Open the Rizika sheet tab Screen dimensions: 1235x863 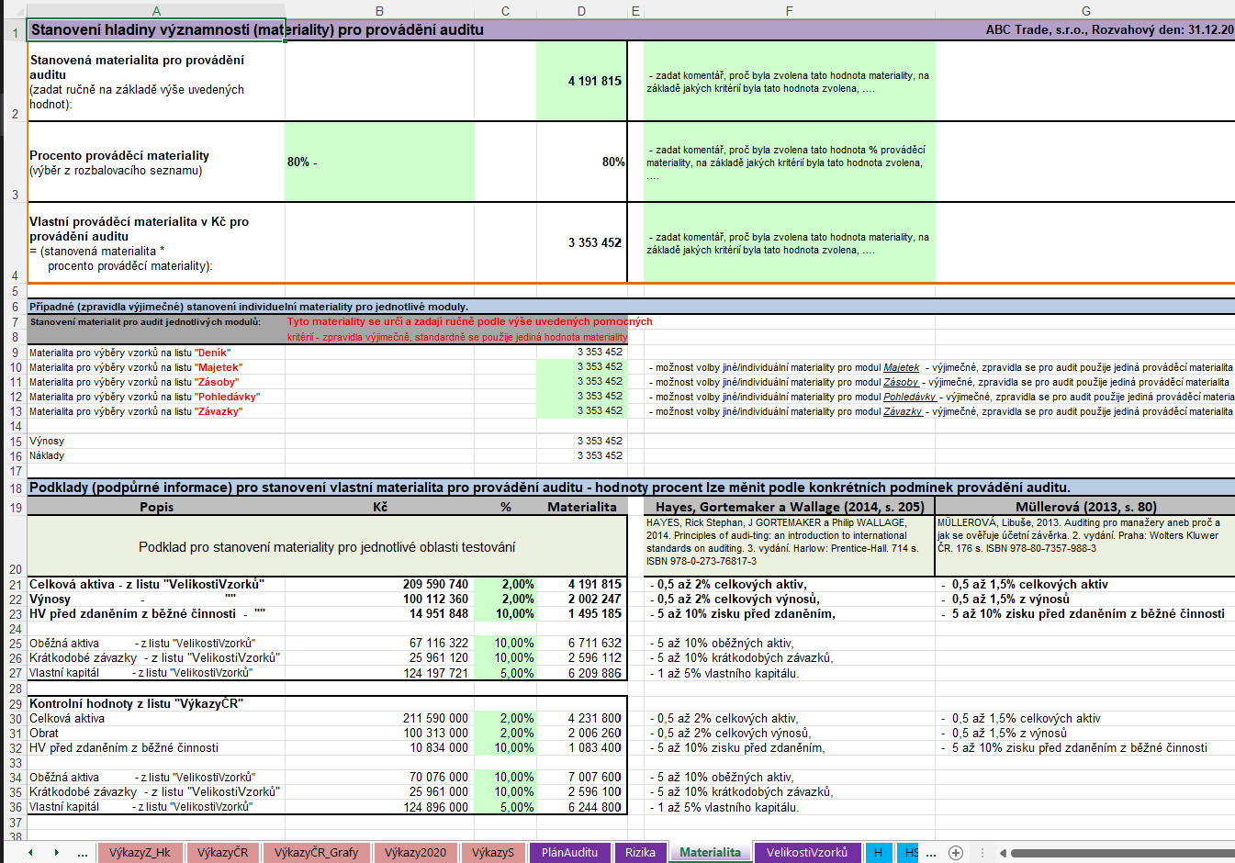coord(640,853)
